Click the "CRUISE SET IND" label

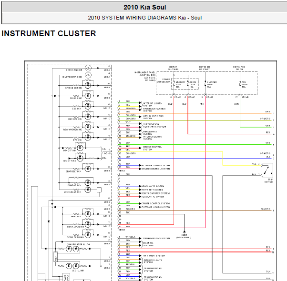pos(73,88)
